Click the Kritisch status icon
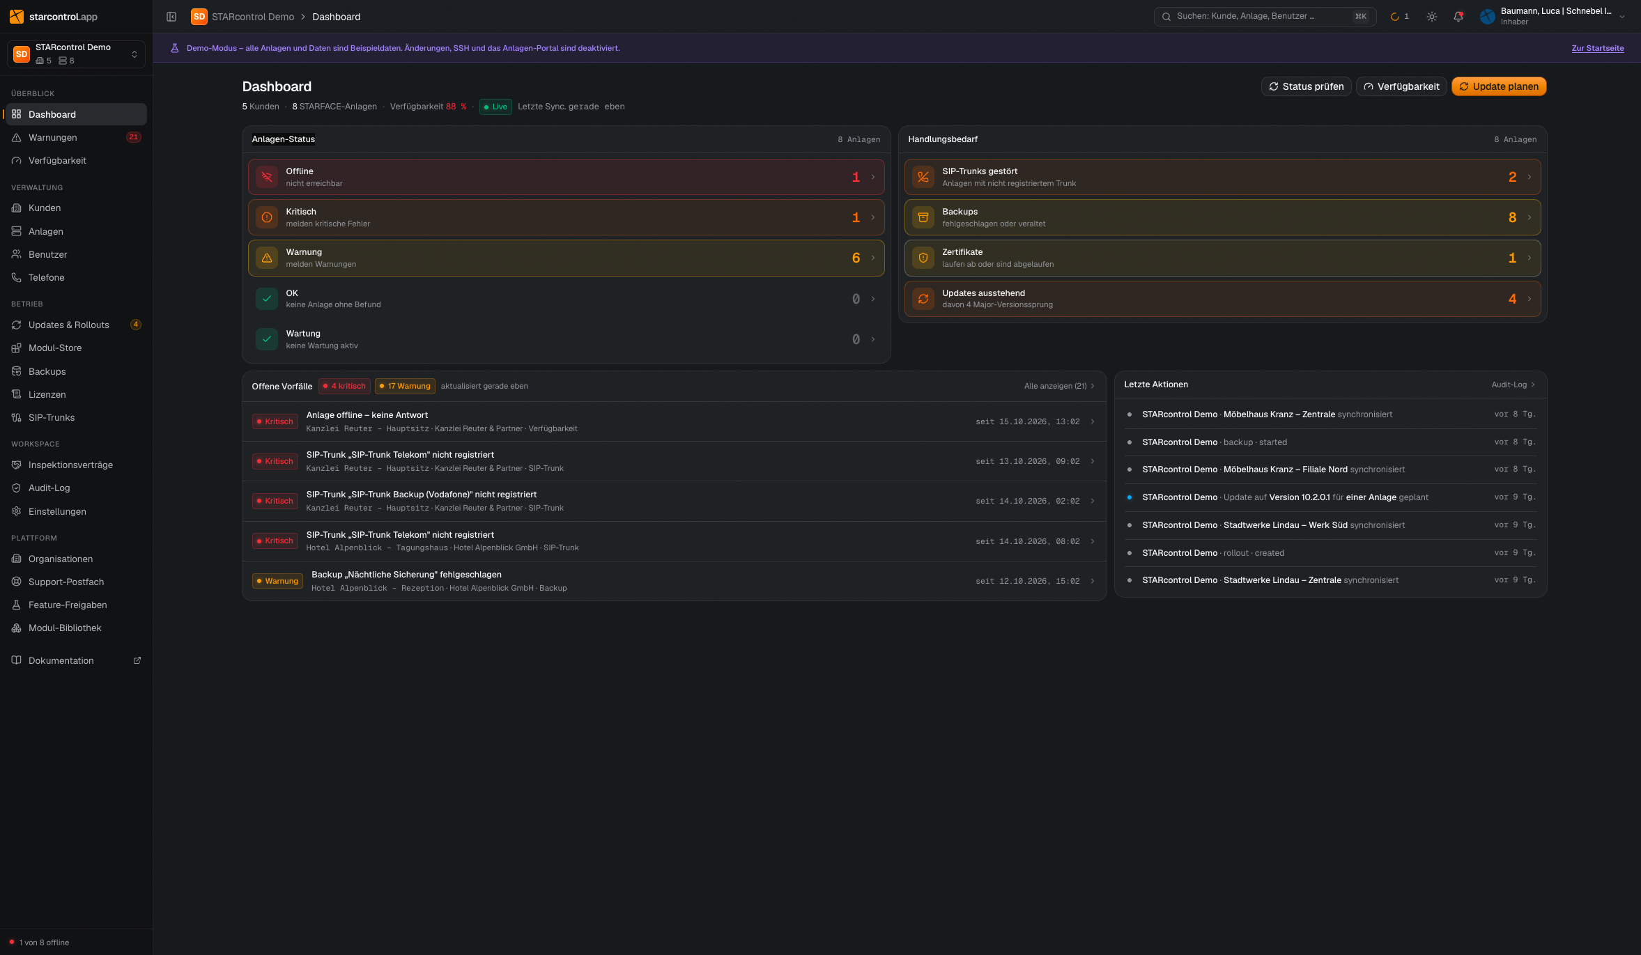The height and width of the screenshot is (955, 1641). [x=267, y=217]
